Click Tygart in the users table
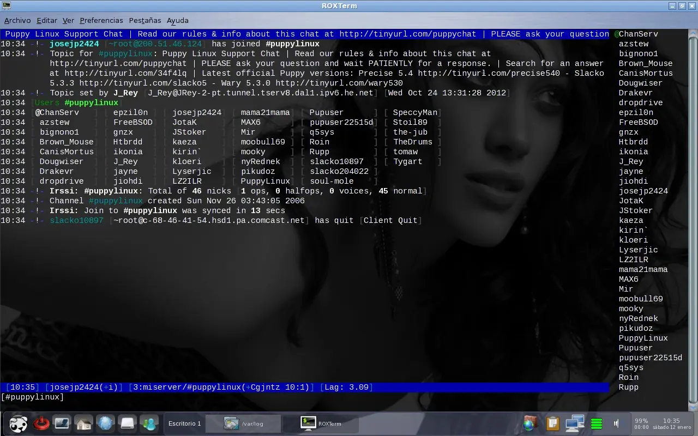 407,161
